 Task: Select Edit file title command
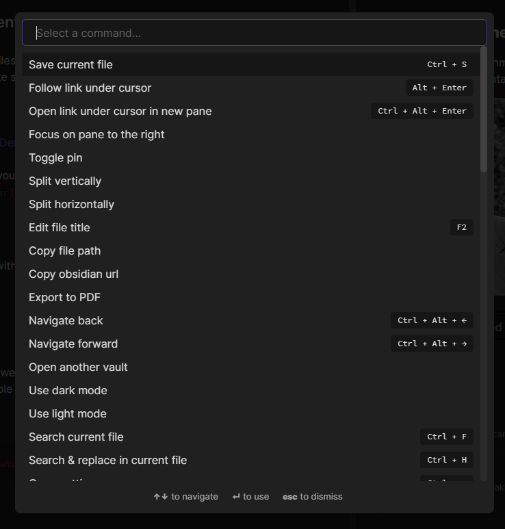[x=60, y=227]
